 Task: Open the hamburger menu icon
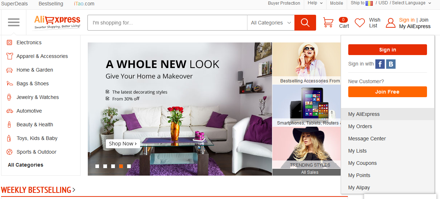pos(14,22)
